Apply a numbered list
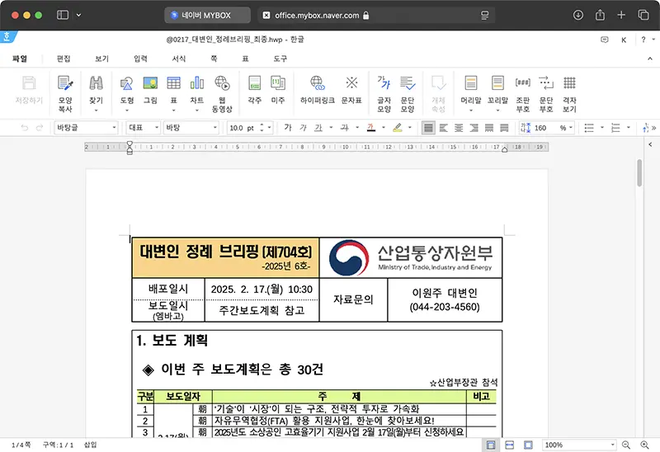Image resolution: width=660 pixels, height=452 pixels. [615, 128]
